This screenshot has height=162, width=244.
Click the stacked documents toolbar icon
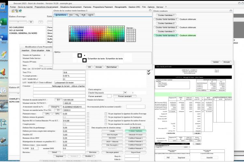(17, 11)
